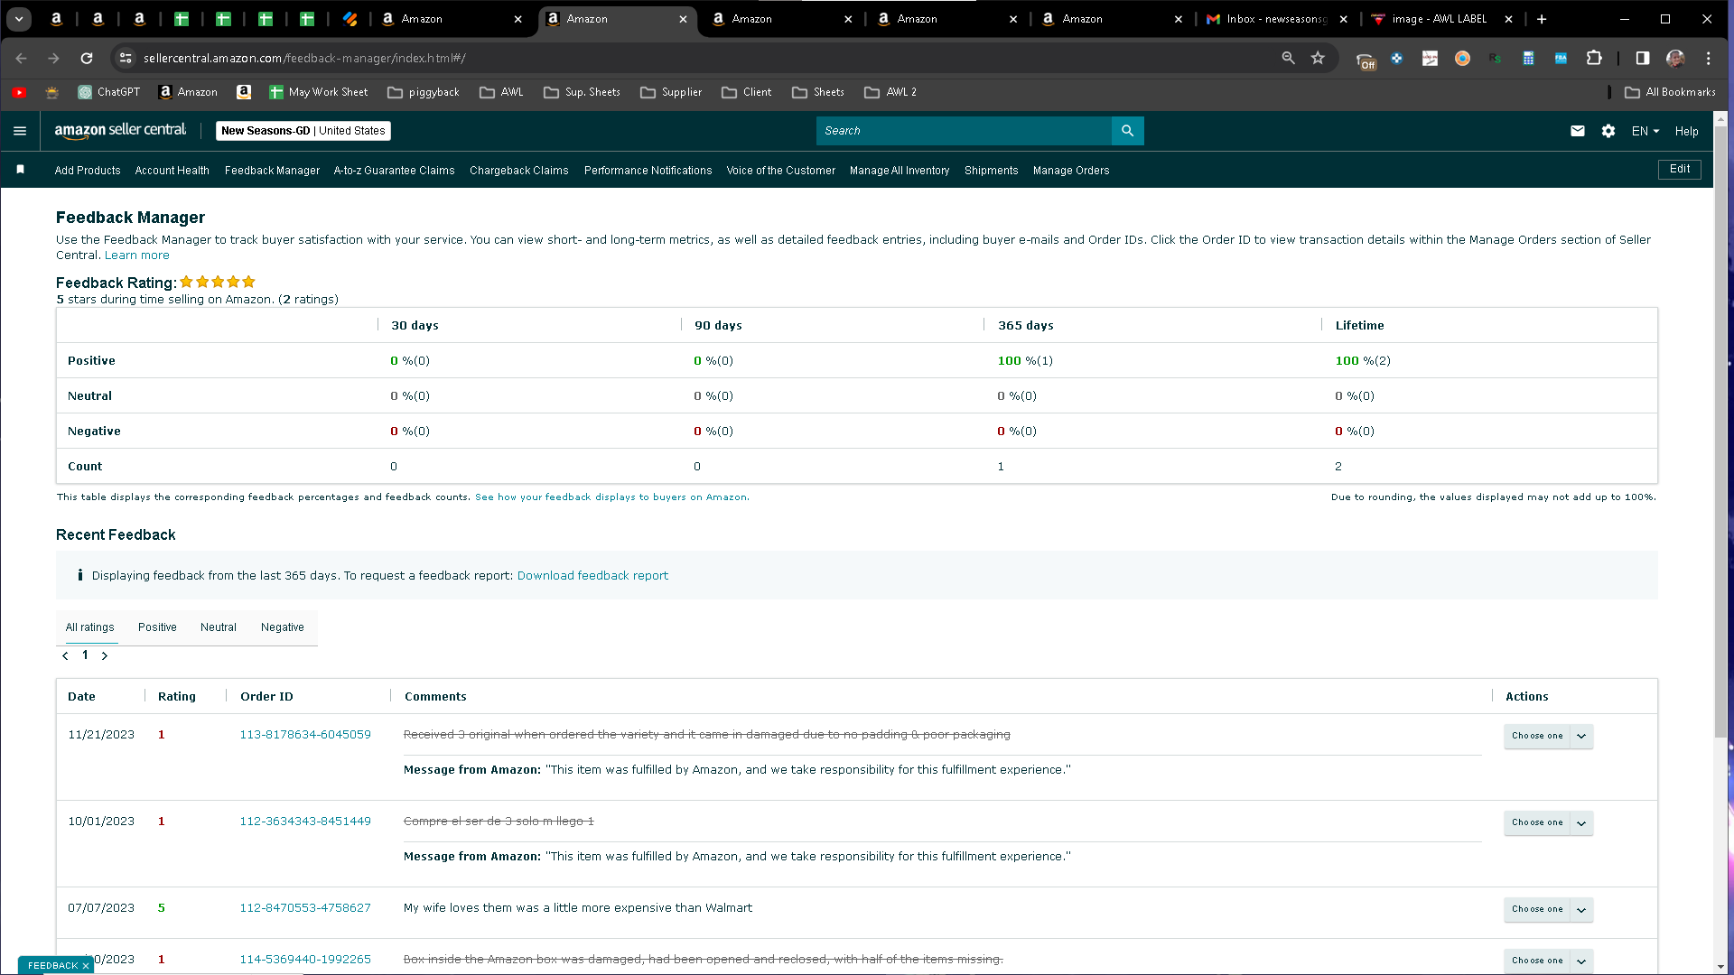Open Account Health menu item
The height and width of the screenshot is (975, 1734).
172,171
